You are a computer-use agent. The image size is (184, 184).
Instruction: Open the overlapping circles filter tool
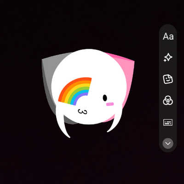[x=168, y=100]
